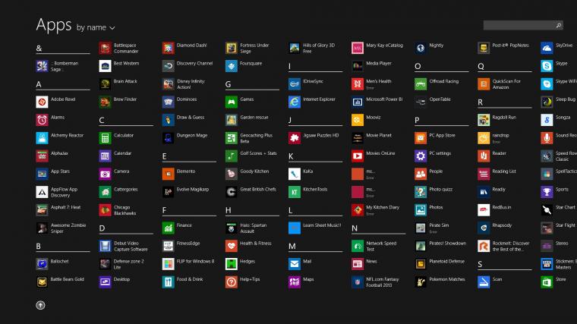Image resolution: width=577 pixels, height=324 pixels.
Task: Open the Reading List app
Action: (x=484, y=174)
